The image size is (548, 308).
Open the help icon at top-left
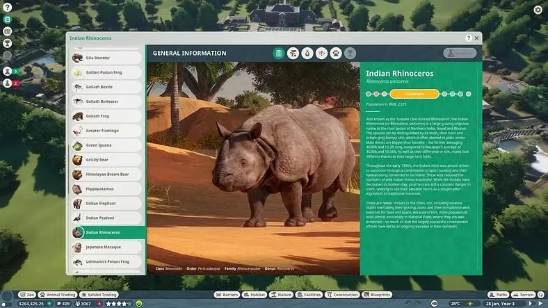pyautogui.click(x=8, y=7)
